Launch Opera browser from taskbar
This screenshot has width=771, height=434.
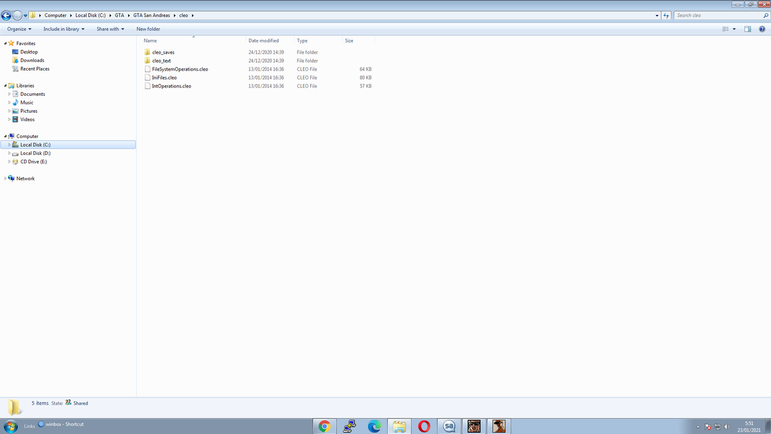pos(424,426)
